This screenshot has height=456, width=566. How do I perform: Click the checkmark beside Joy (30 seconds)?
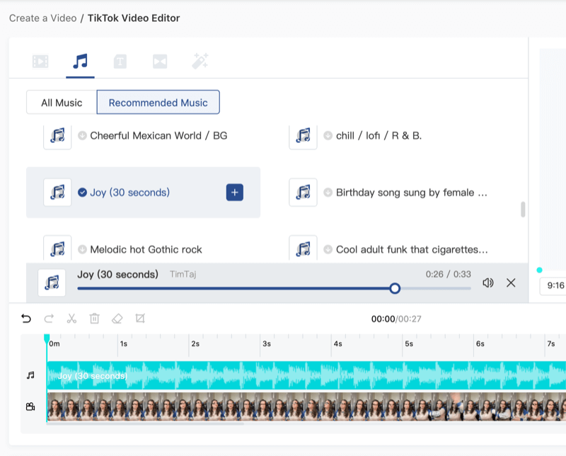[82, 193]
